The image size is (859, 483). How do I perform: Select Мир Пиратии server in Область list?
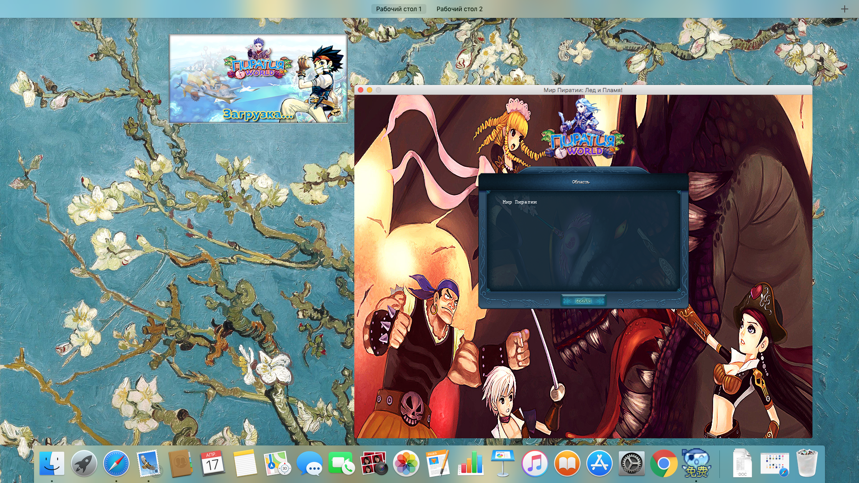pyautogui.click(x=519, y=202)
